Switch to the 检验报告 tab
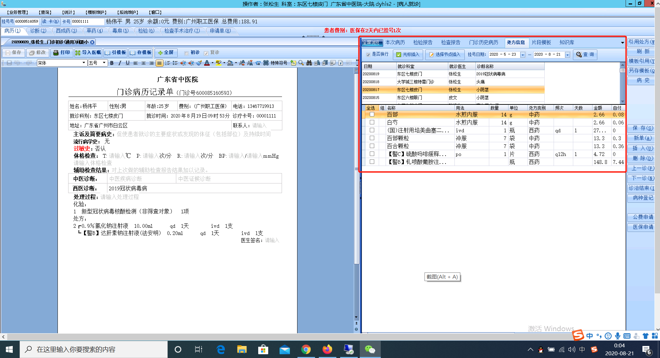The width and height of the screenshot is (660, 358). tap(423, 43)
